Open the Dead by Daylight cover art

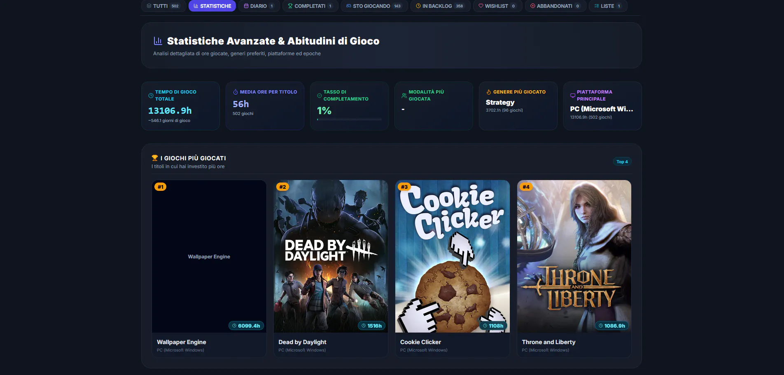click(x=331, y=256)
